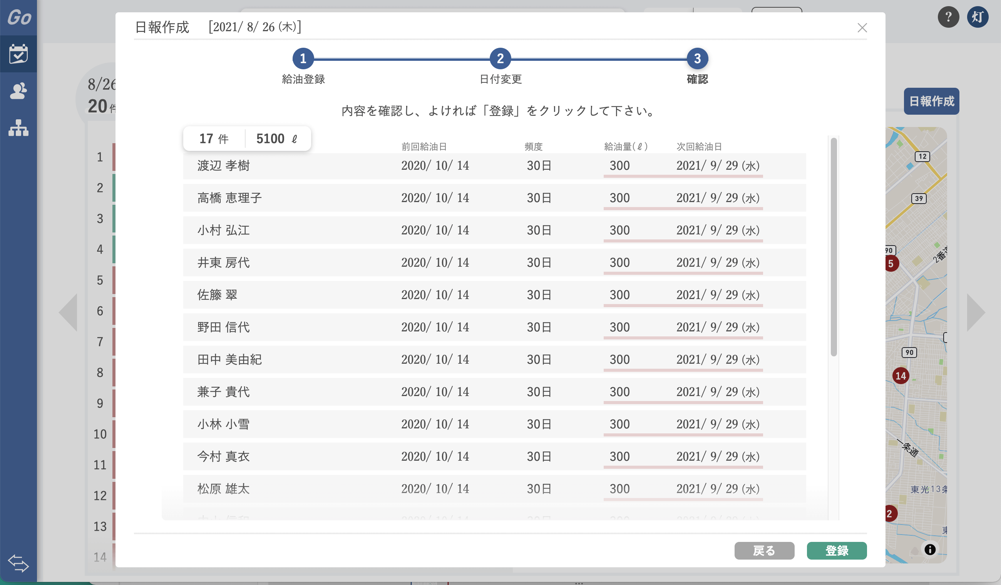Change 次回給油日 for 松原 雄大

pyautogui.click(x=718, y=489)
